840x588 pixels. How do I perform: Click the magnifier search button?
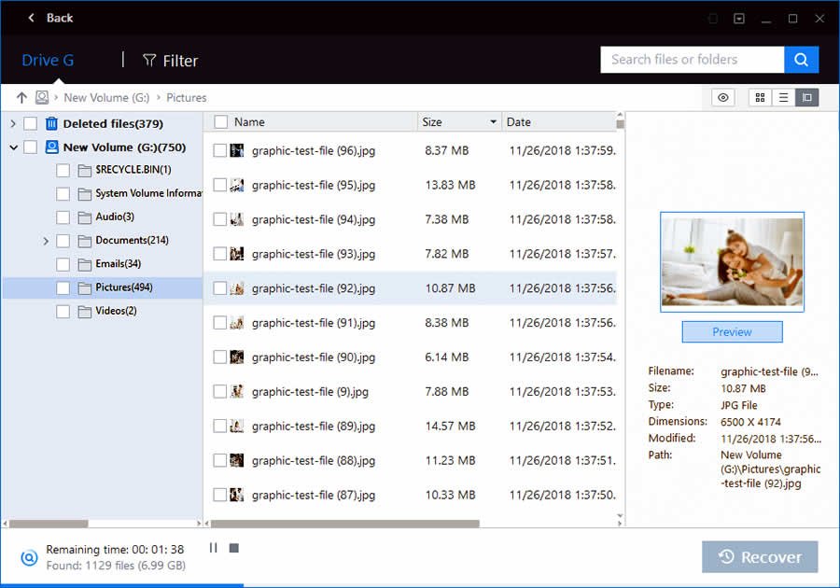point(801,60)
